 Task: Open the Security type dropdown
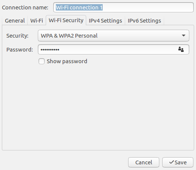(114, 36)
